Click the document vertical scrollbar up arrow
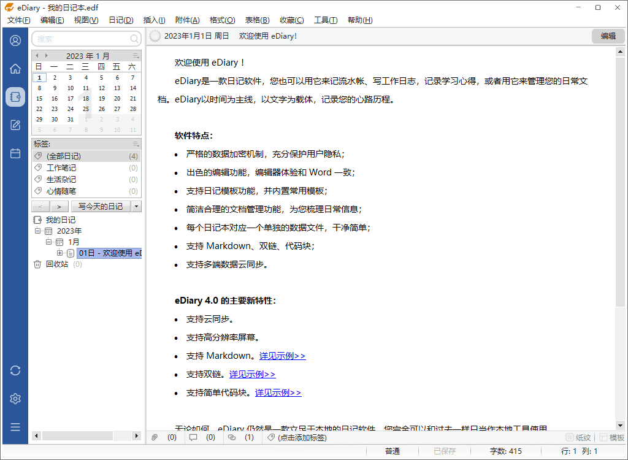 [620, 52]
